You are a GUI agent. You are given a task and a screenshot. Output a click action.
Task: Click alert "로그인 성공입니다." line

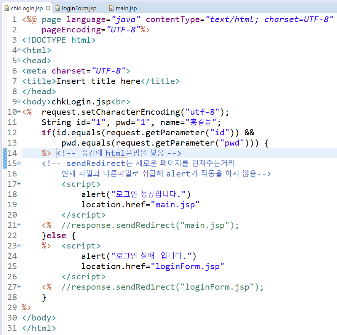[136, 194]
